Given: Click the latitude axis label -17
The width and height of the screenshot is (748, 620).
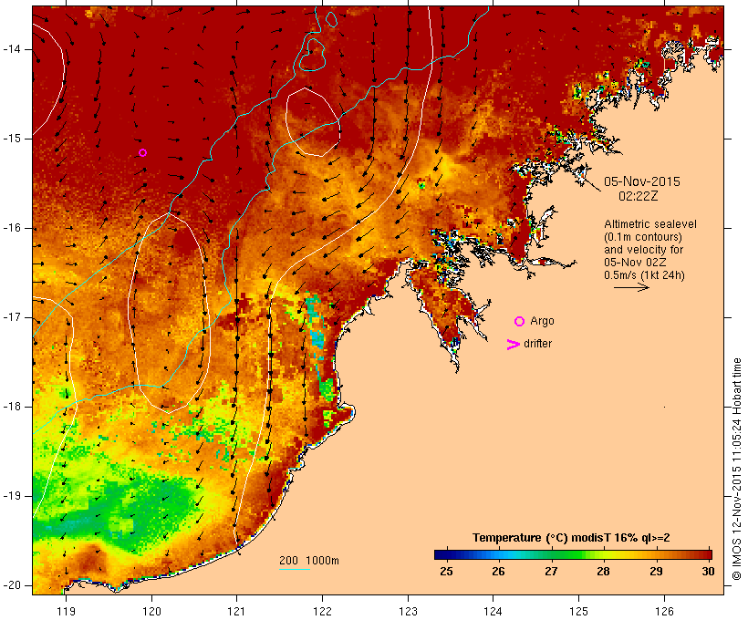Looking at the screenshot, I should 11,317.
